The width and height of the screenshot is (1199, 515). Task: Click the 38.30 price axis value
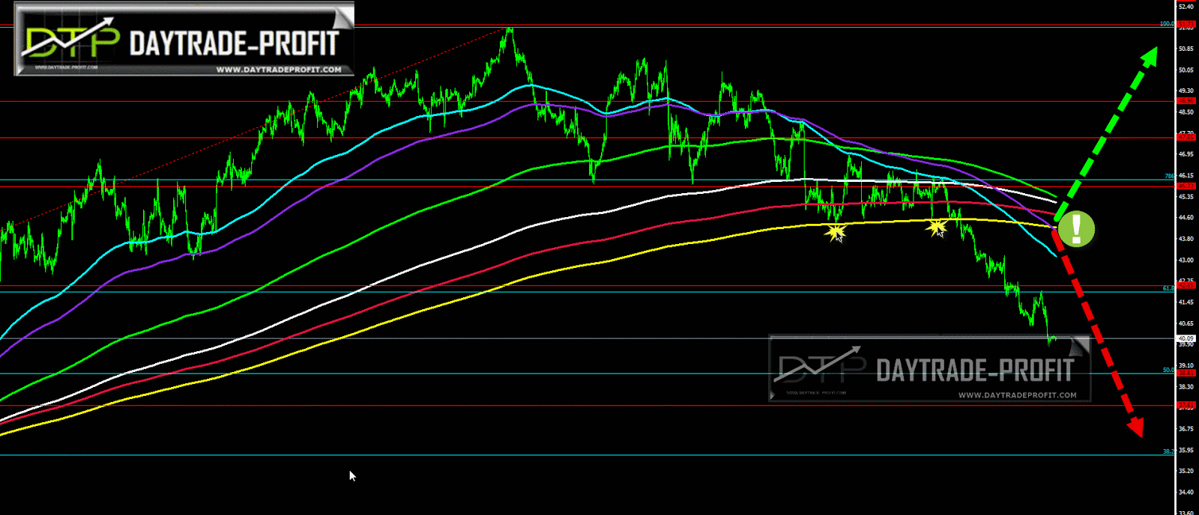click(1186, 387)
